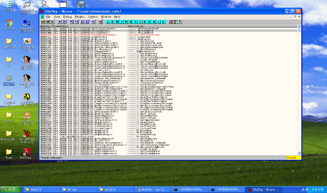327x193 pixels.
Task: Select the red highlighted DialogBoxParamA call row
Action: 169,35
